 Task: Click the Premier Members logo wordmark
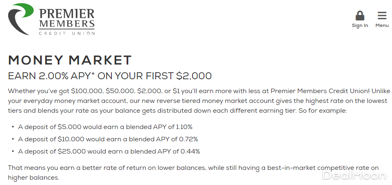[x=67, y=19]
